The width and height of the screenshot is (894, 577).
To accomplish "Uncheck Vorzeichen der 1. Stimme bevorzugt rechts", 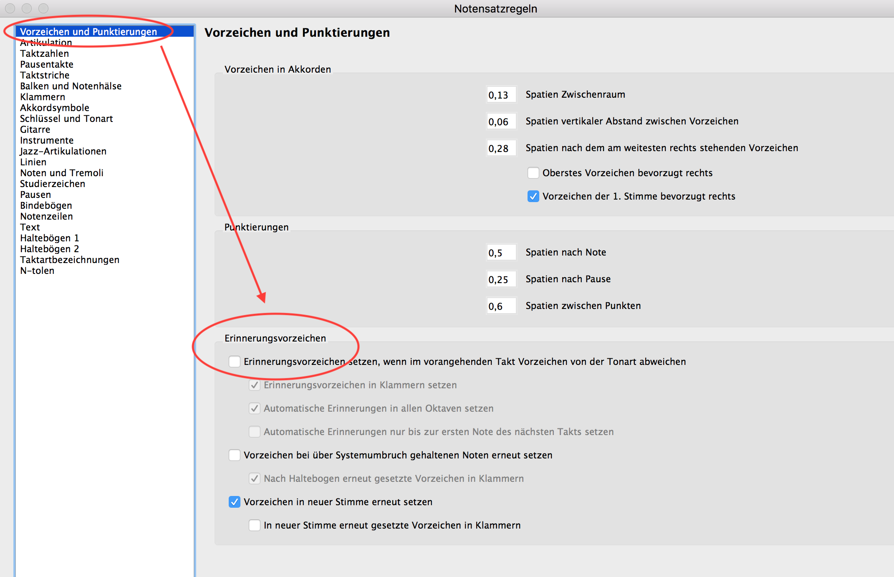I will (533, 196).
